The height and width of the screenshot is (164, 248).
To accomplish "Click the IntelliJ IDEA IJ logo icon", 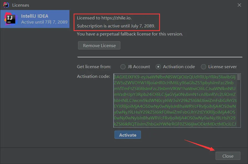I will pyautogui.click(x=11, y=19).
